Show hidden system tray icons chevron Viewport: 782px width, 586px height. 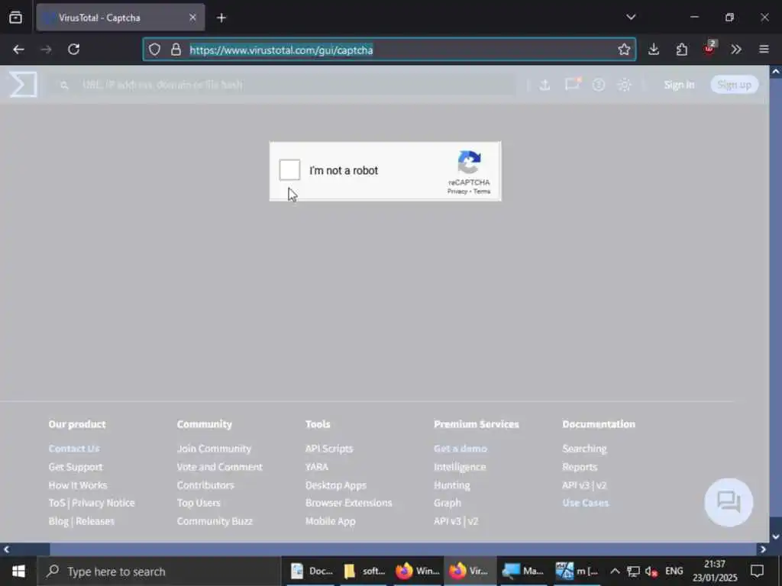coord(615,571)
